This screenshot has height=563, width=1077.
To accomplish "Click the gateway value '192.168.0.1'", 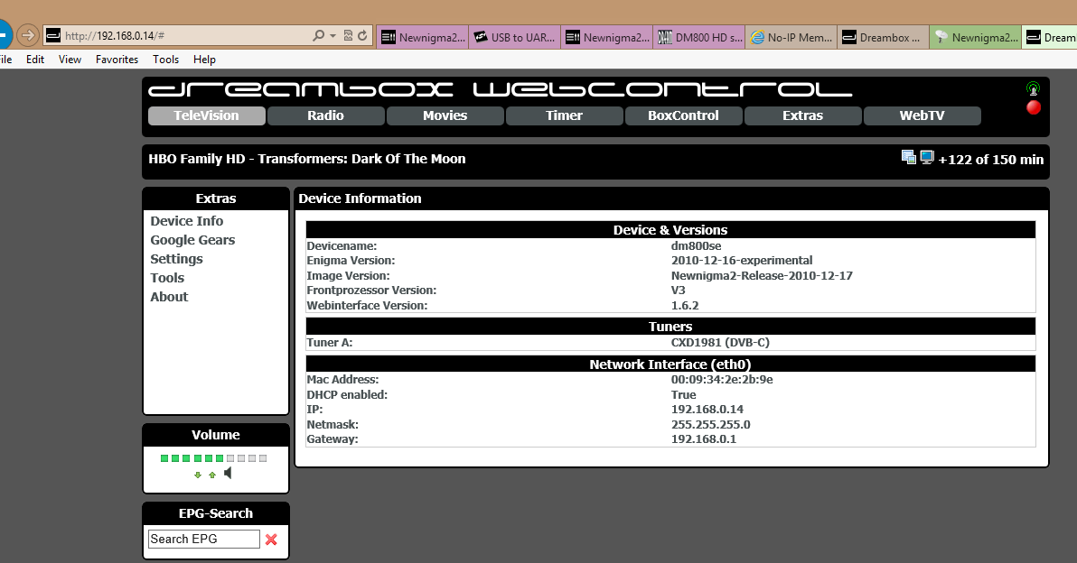I will click(x=703, y=438).
